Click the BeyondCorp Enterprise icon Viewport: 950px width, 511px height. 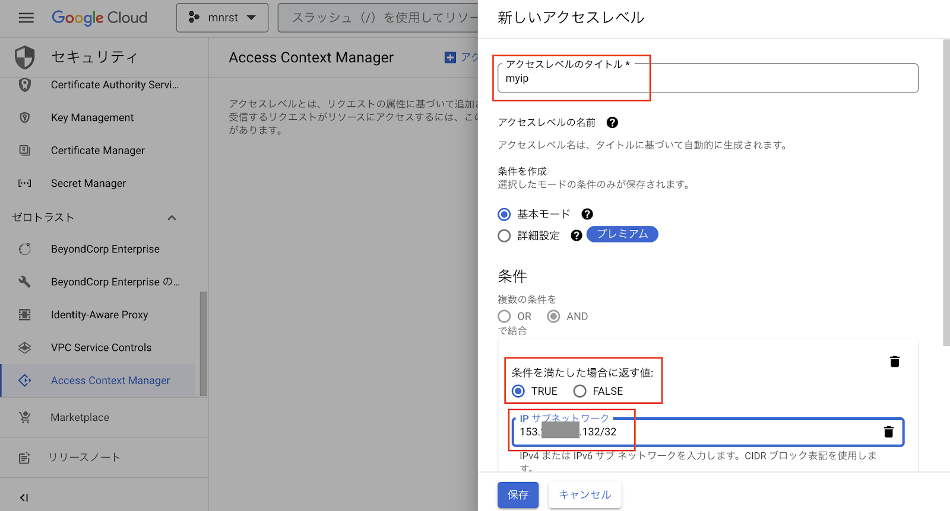tap(24, 249)
